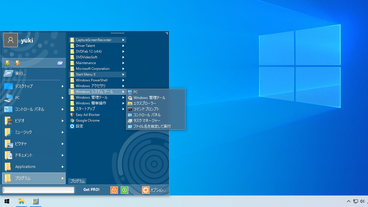
Task: Open the 実行... run command entry
Action: point(34,74)
